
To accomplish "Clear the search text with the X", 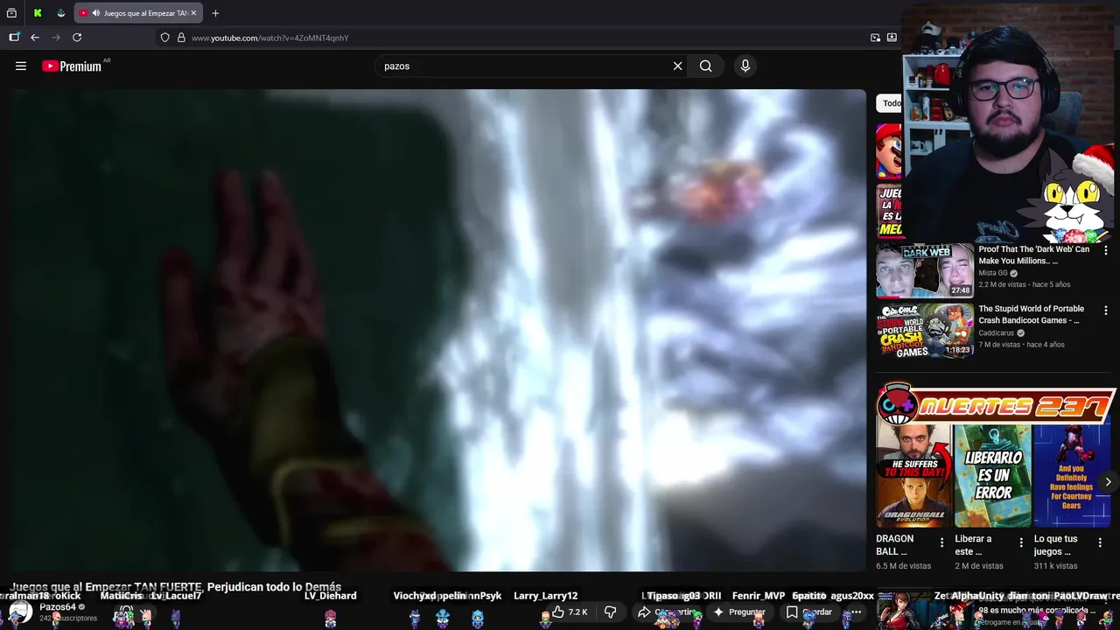I will (x=677, y=66).
